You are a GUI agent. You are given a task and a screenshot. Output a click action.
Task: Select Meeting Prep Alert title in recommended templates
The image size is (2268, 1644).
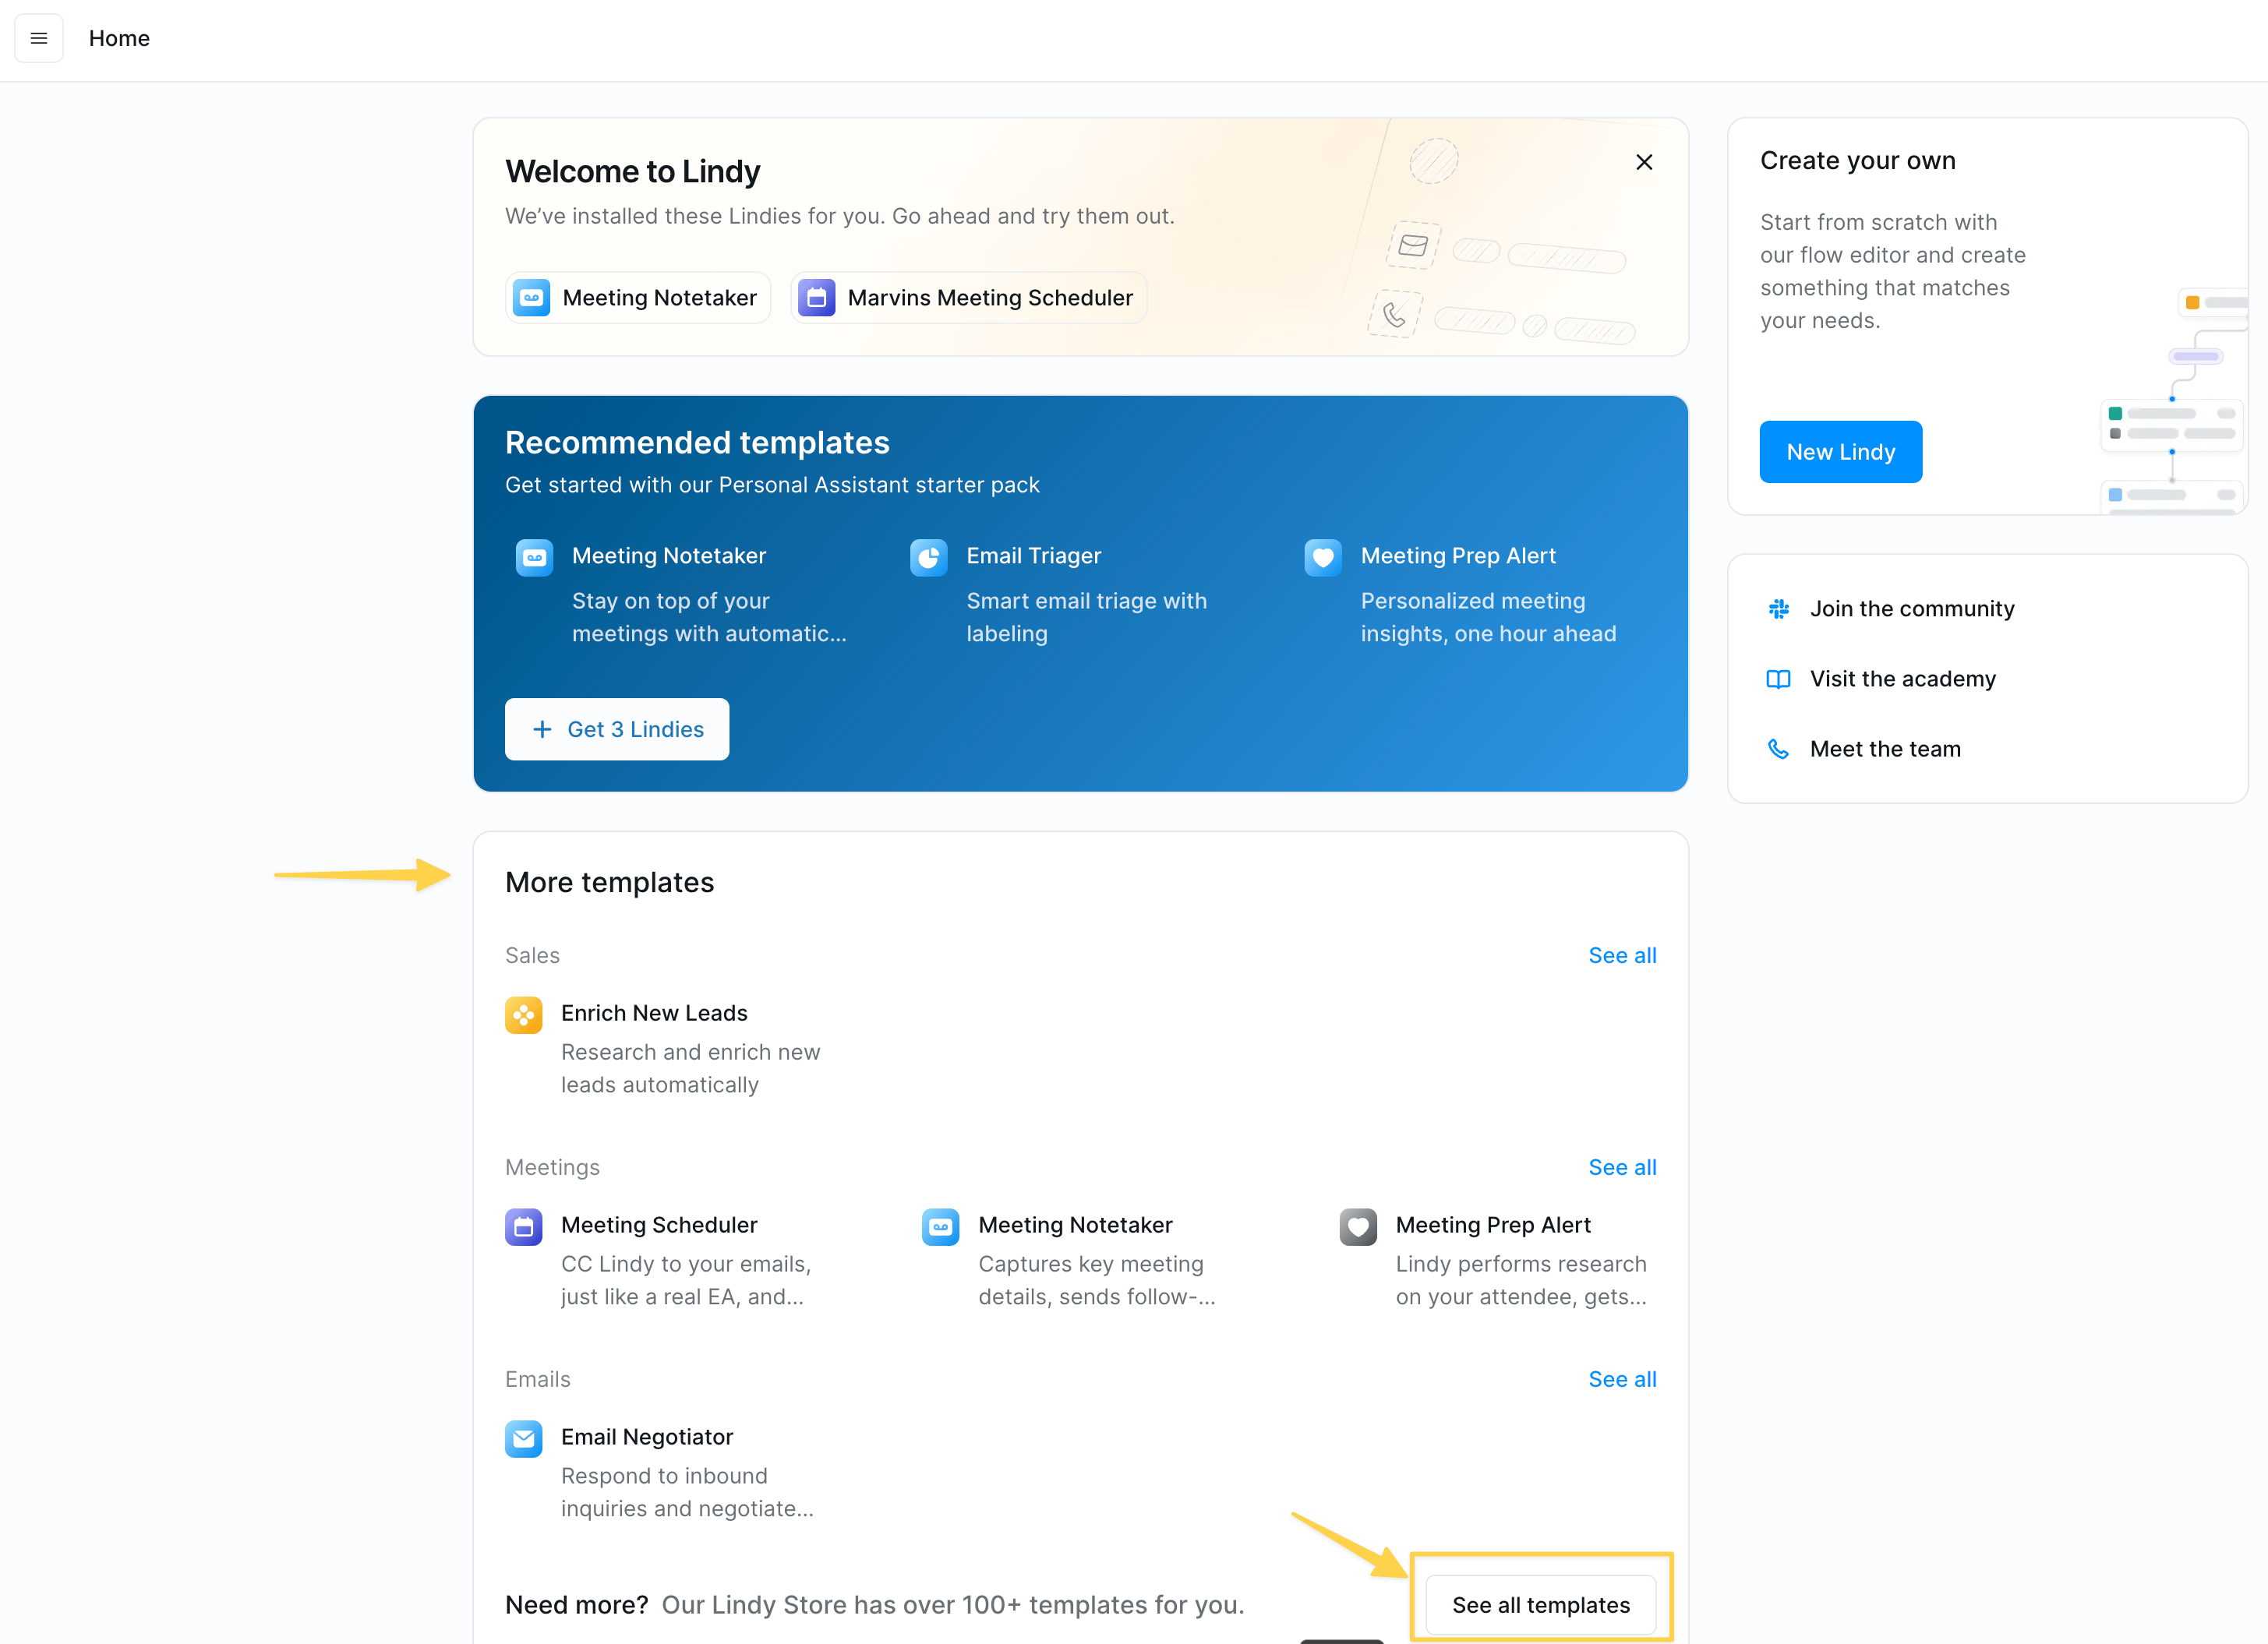[1458, 556]
